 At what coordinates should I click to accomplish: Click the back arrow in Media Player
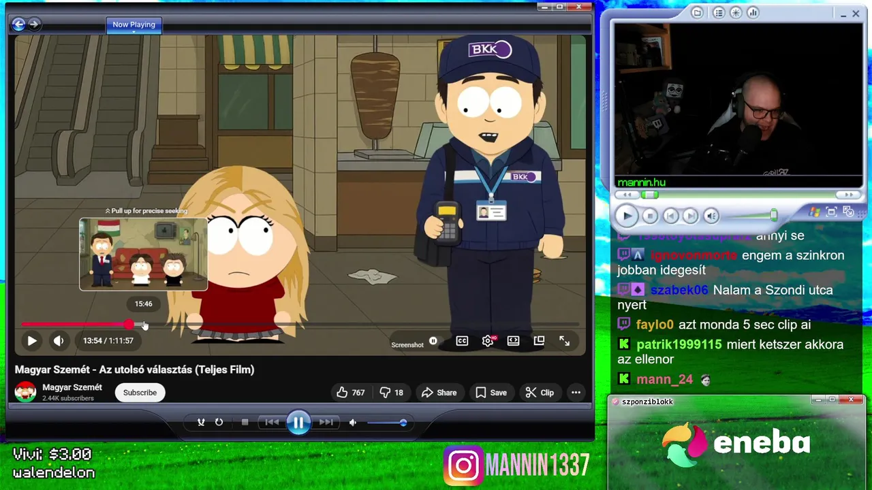point(18,24)
